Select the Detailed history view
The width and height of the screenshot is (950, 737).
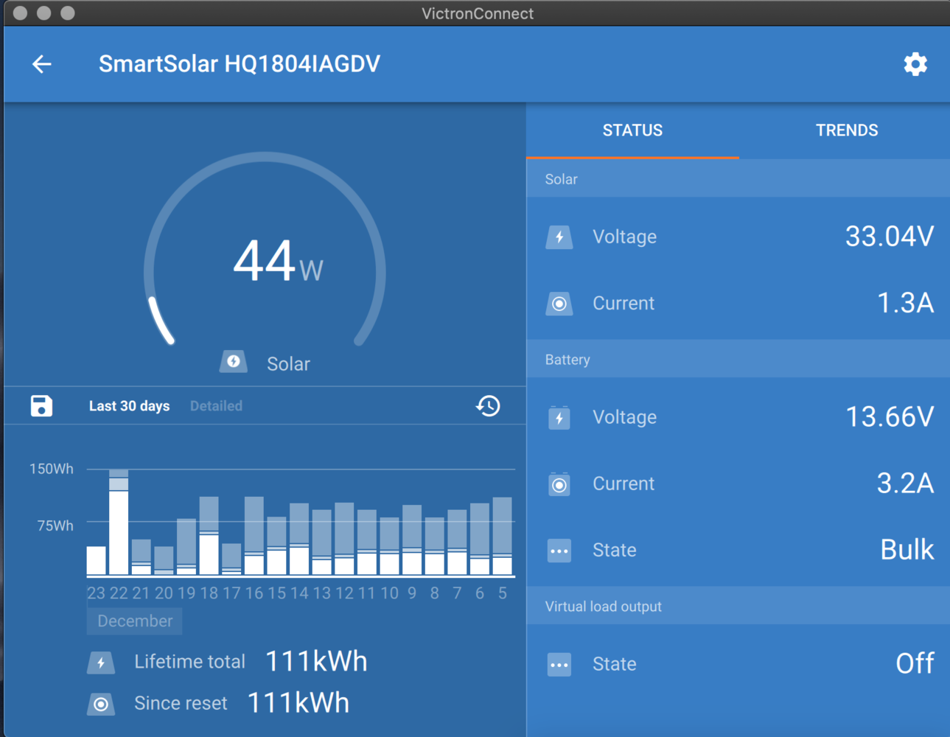tap(216, 406)
